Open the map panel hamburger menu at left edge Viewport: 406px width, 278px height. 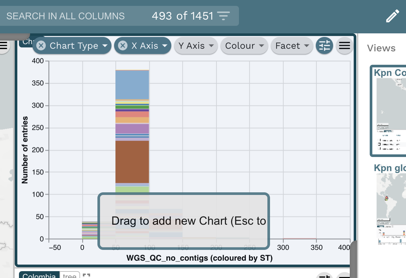pos(3,46)
